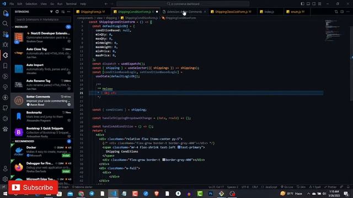Open UTF-8 encoding selector
Image resolution: width=353 pixels, height=198 pixels.
245,187
